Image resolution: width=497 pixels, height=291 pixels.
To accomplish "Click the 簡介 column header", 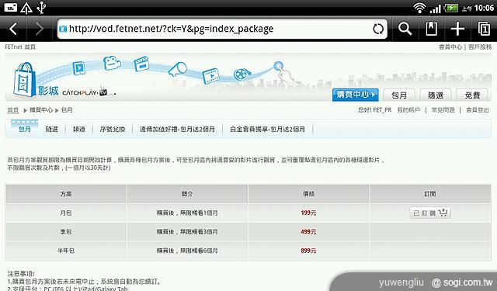I will tap(187, 194).
